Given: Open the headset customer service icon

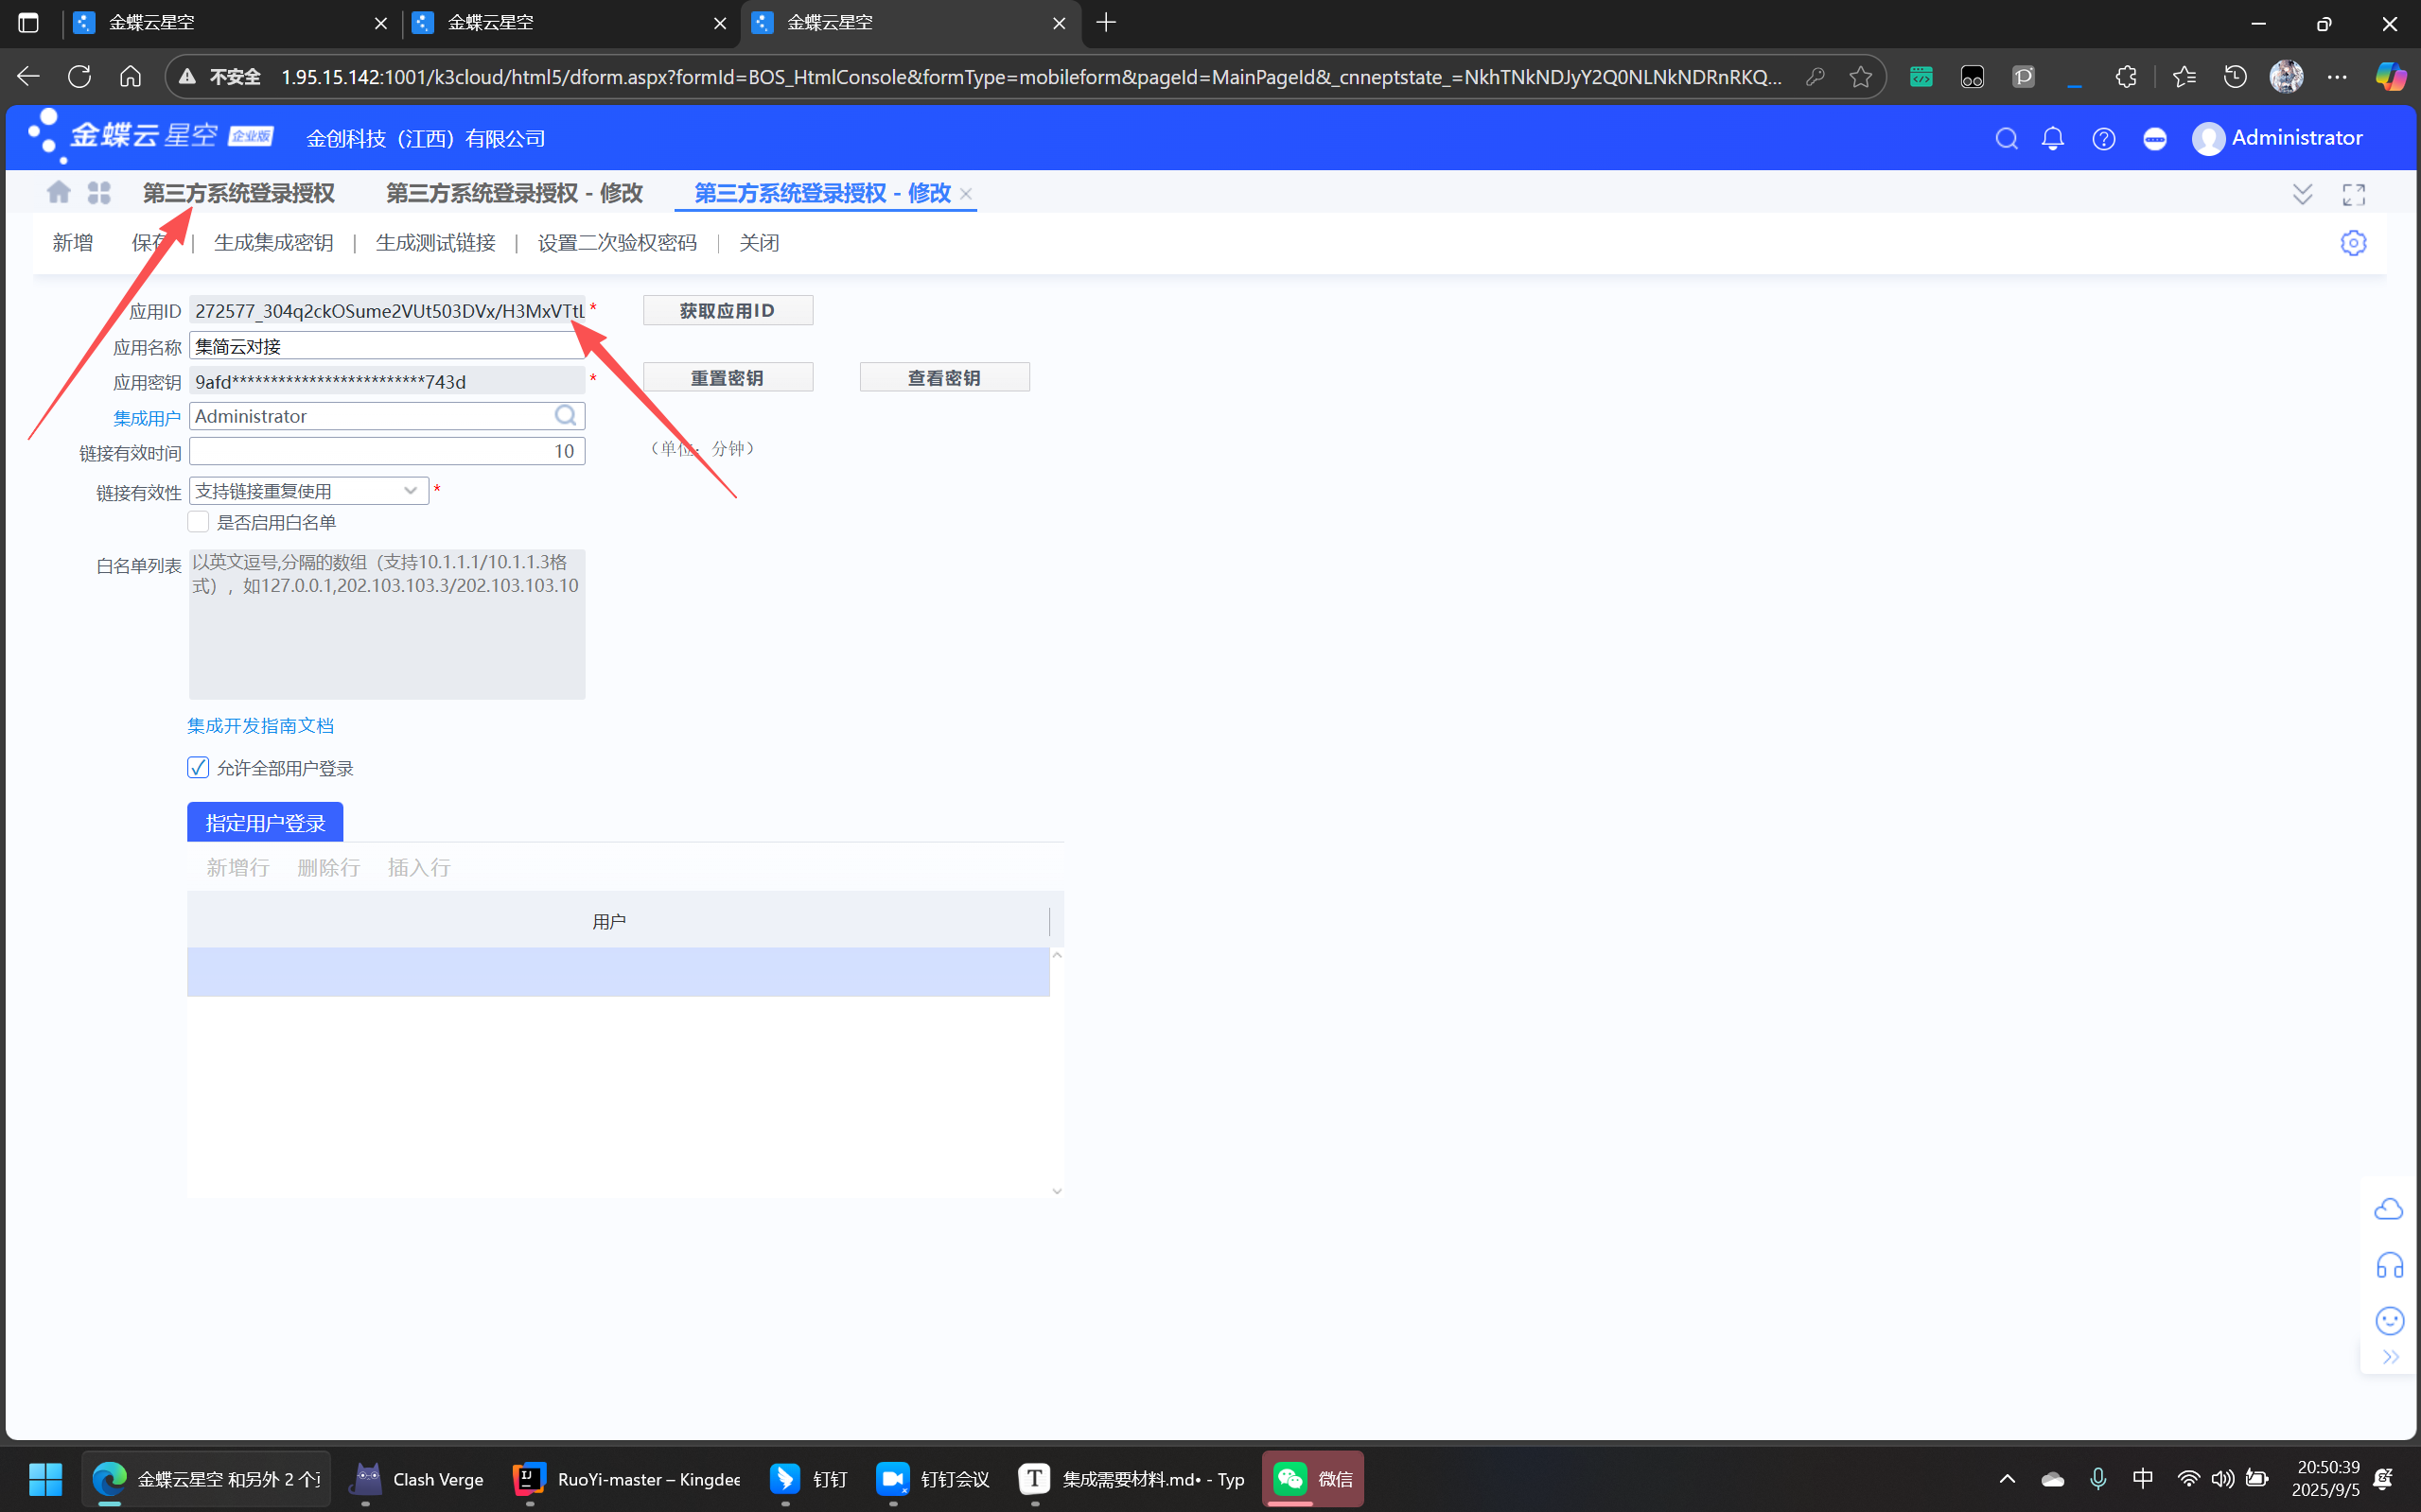Looking at the screenshot, I should 2389,1266.
